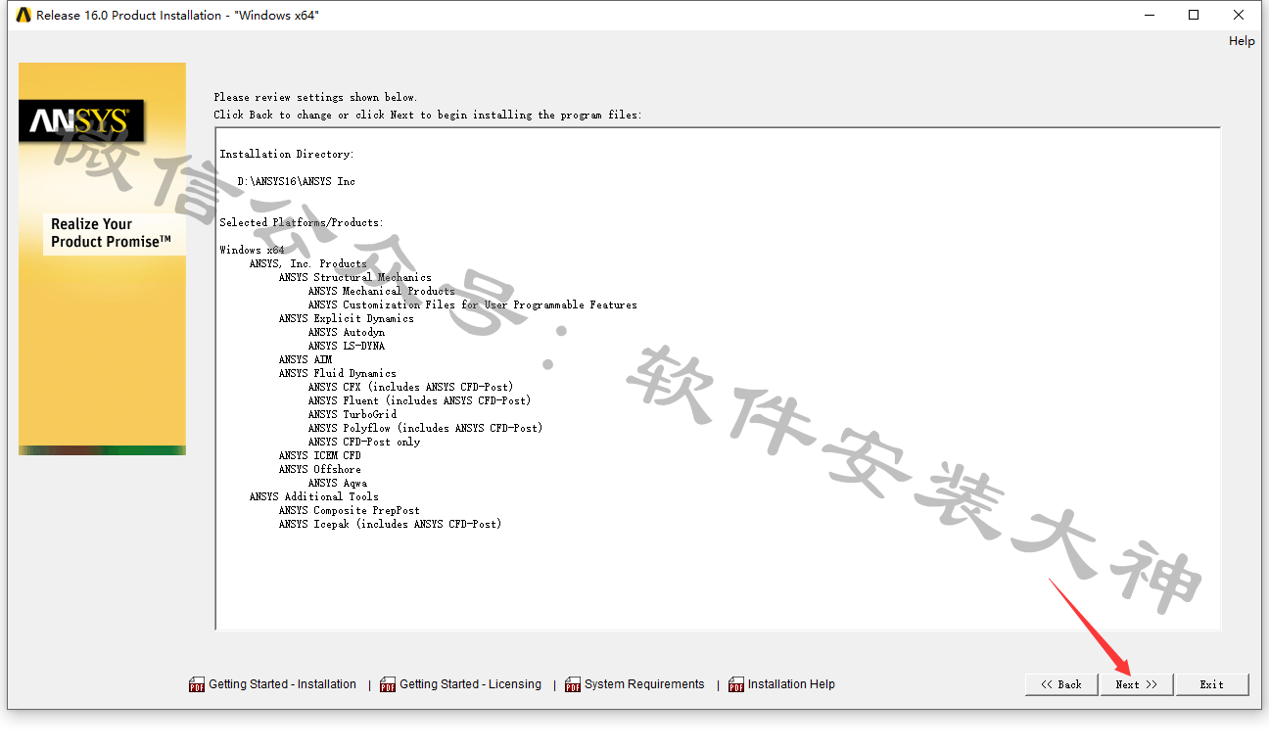
Task: Click the 'ANSYS Mechanical Products' line
Action: click(x=381, y=292)
